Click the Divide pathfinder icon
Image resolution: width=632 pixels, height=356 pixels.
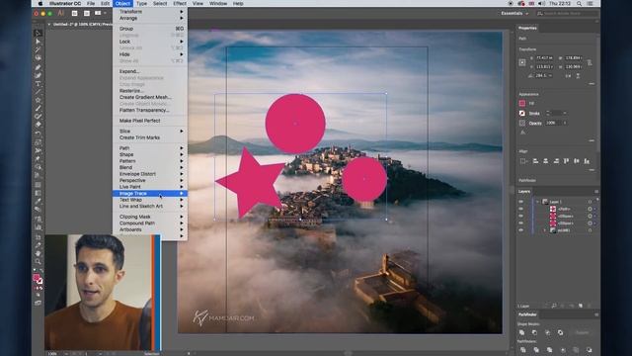pos(522,350)
